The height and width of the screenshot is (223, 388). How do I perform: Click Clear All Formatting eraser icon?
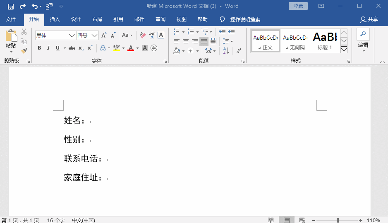pyautogui.click(x=143, y=35)
